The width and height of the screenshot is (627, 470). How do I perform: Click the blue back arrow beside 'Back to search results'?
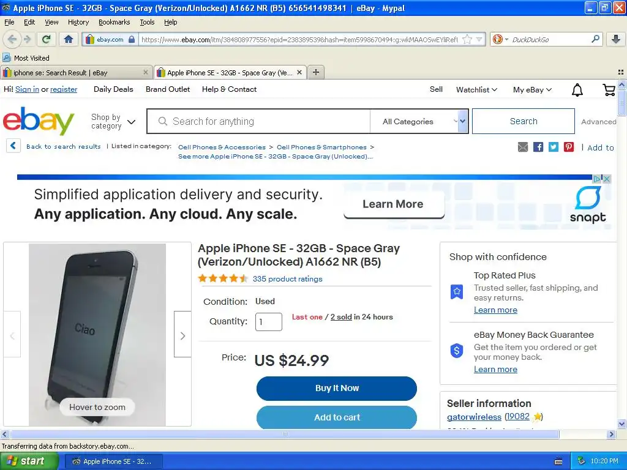[x=13, y=146]
